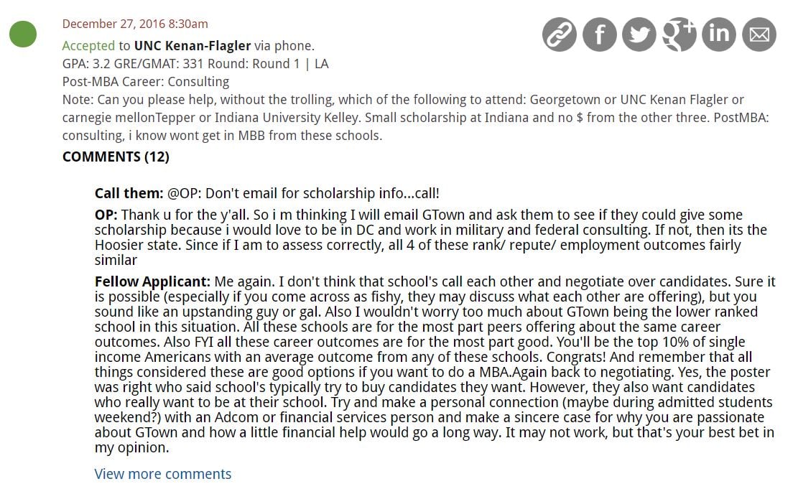Viewport: 798px width, 494px height.
Task: Email this post using envelope icon
Action: [759, 34]
